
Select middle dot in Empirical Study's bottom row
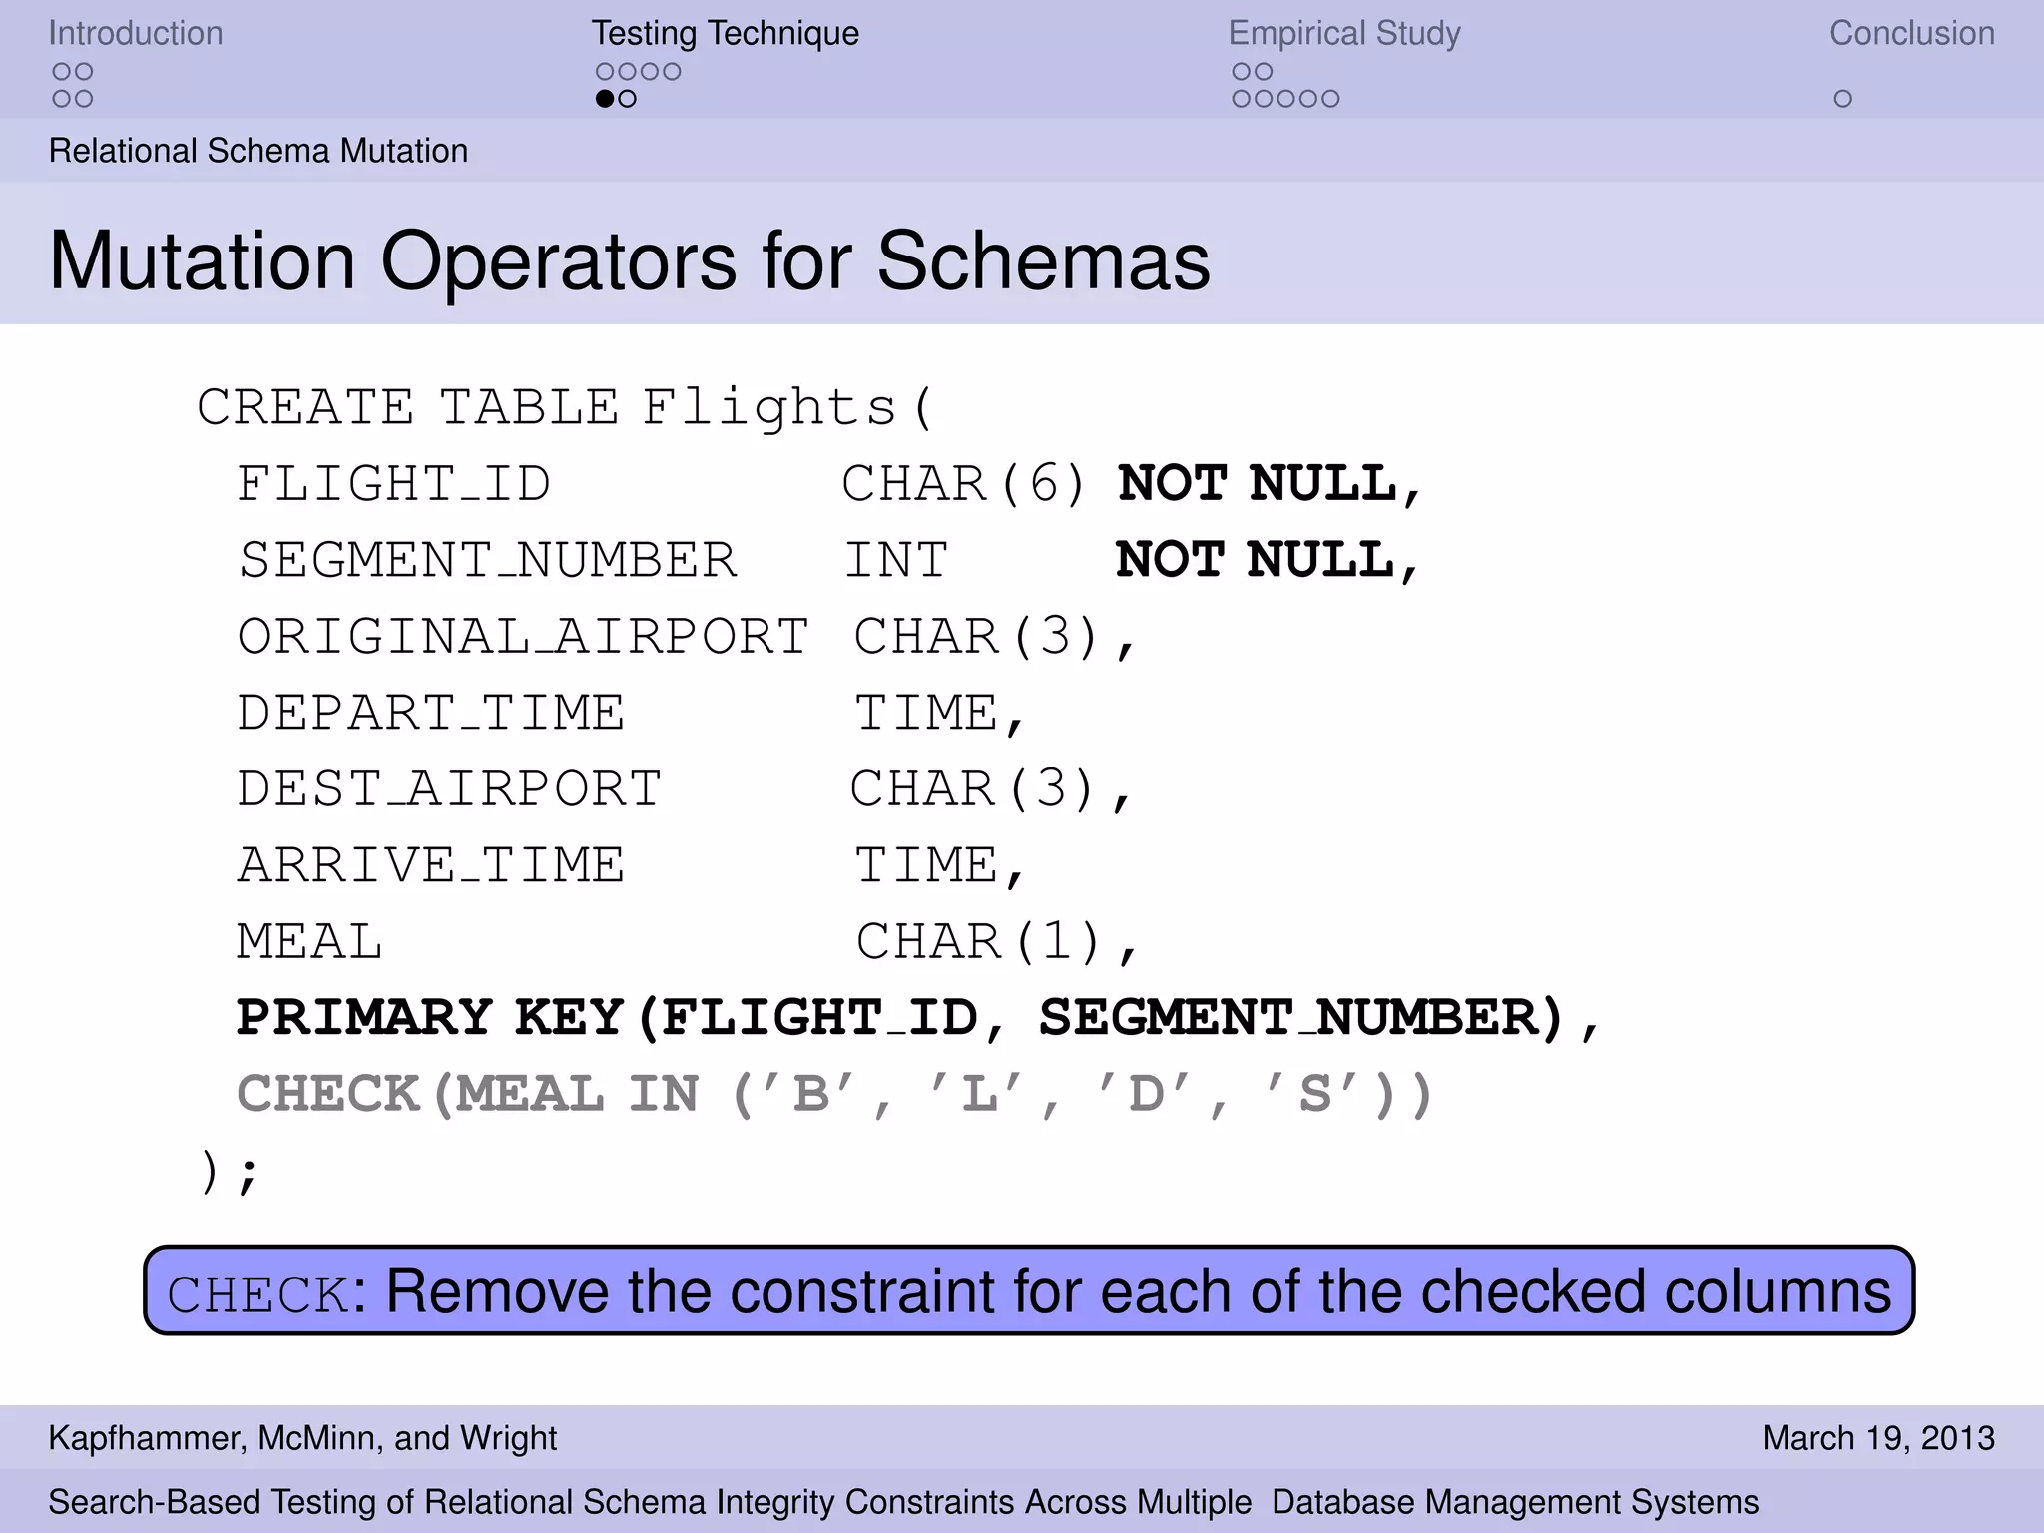[x=1286, y=99]
